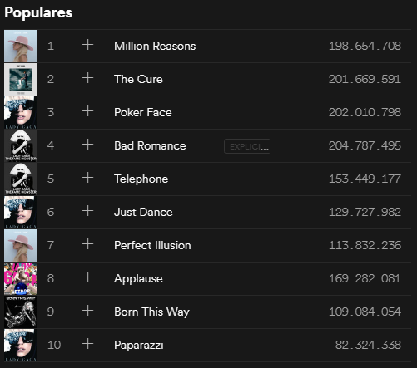Add Just Dance with plus icon
This screenshot has height=368, width=417.
pos(87,211)
